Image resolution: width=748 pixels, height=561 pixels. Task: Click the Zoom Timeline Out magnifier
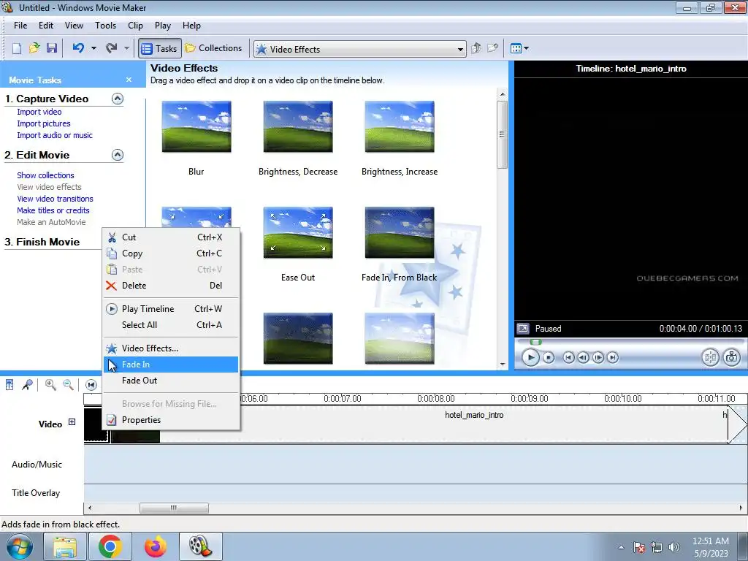pyautogui.click(x=68, y=384)
